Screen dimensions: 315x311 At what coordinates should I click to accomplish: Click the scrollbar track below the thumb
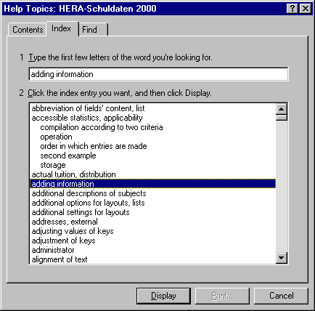[282, 187]
